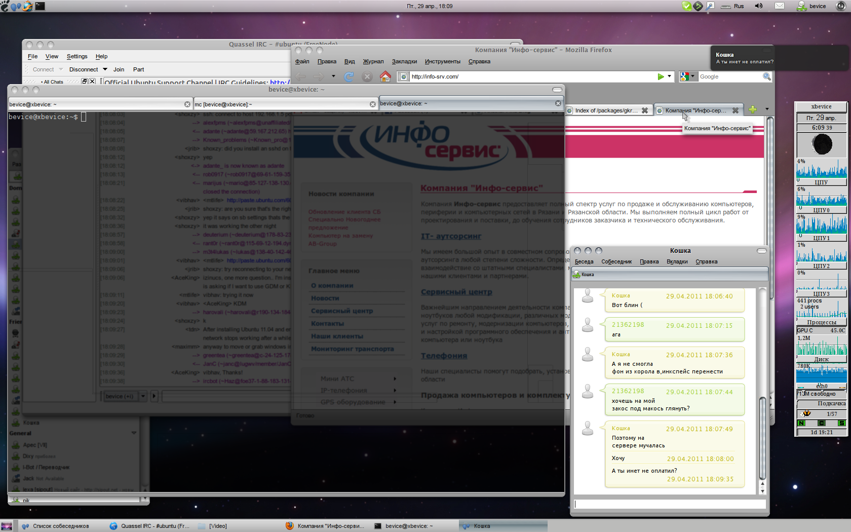Viewport: 851px width, 532px height.
Task: Go to Firefox home page
Action: pyautogui.click(x=385, y=77)
